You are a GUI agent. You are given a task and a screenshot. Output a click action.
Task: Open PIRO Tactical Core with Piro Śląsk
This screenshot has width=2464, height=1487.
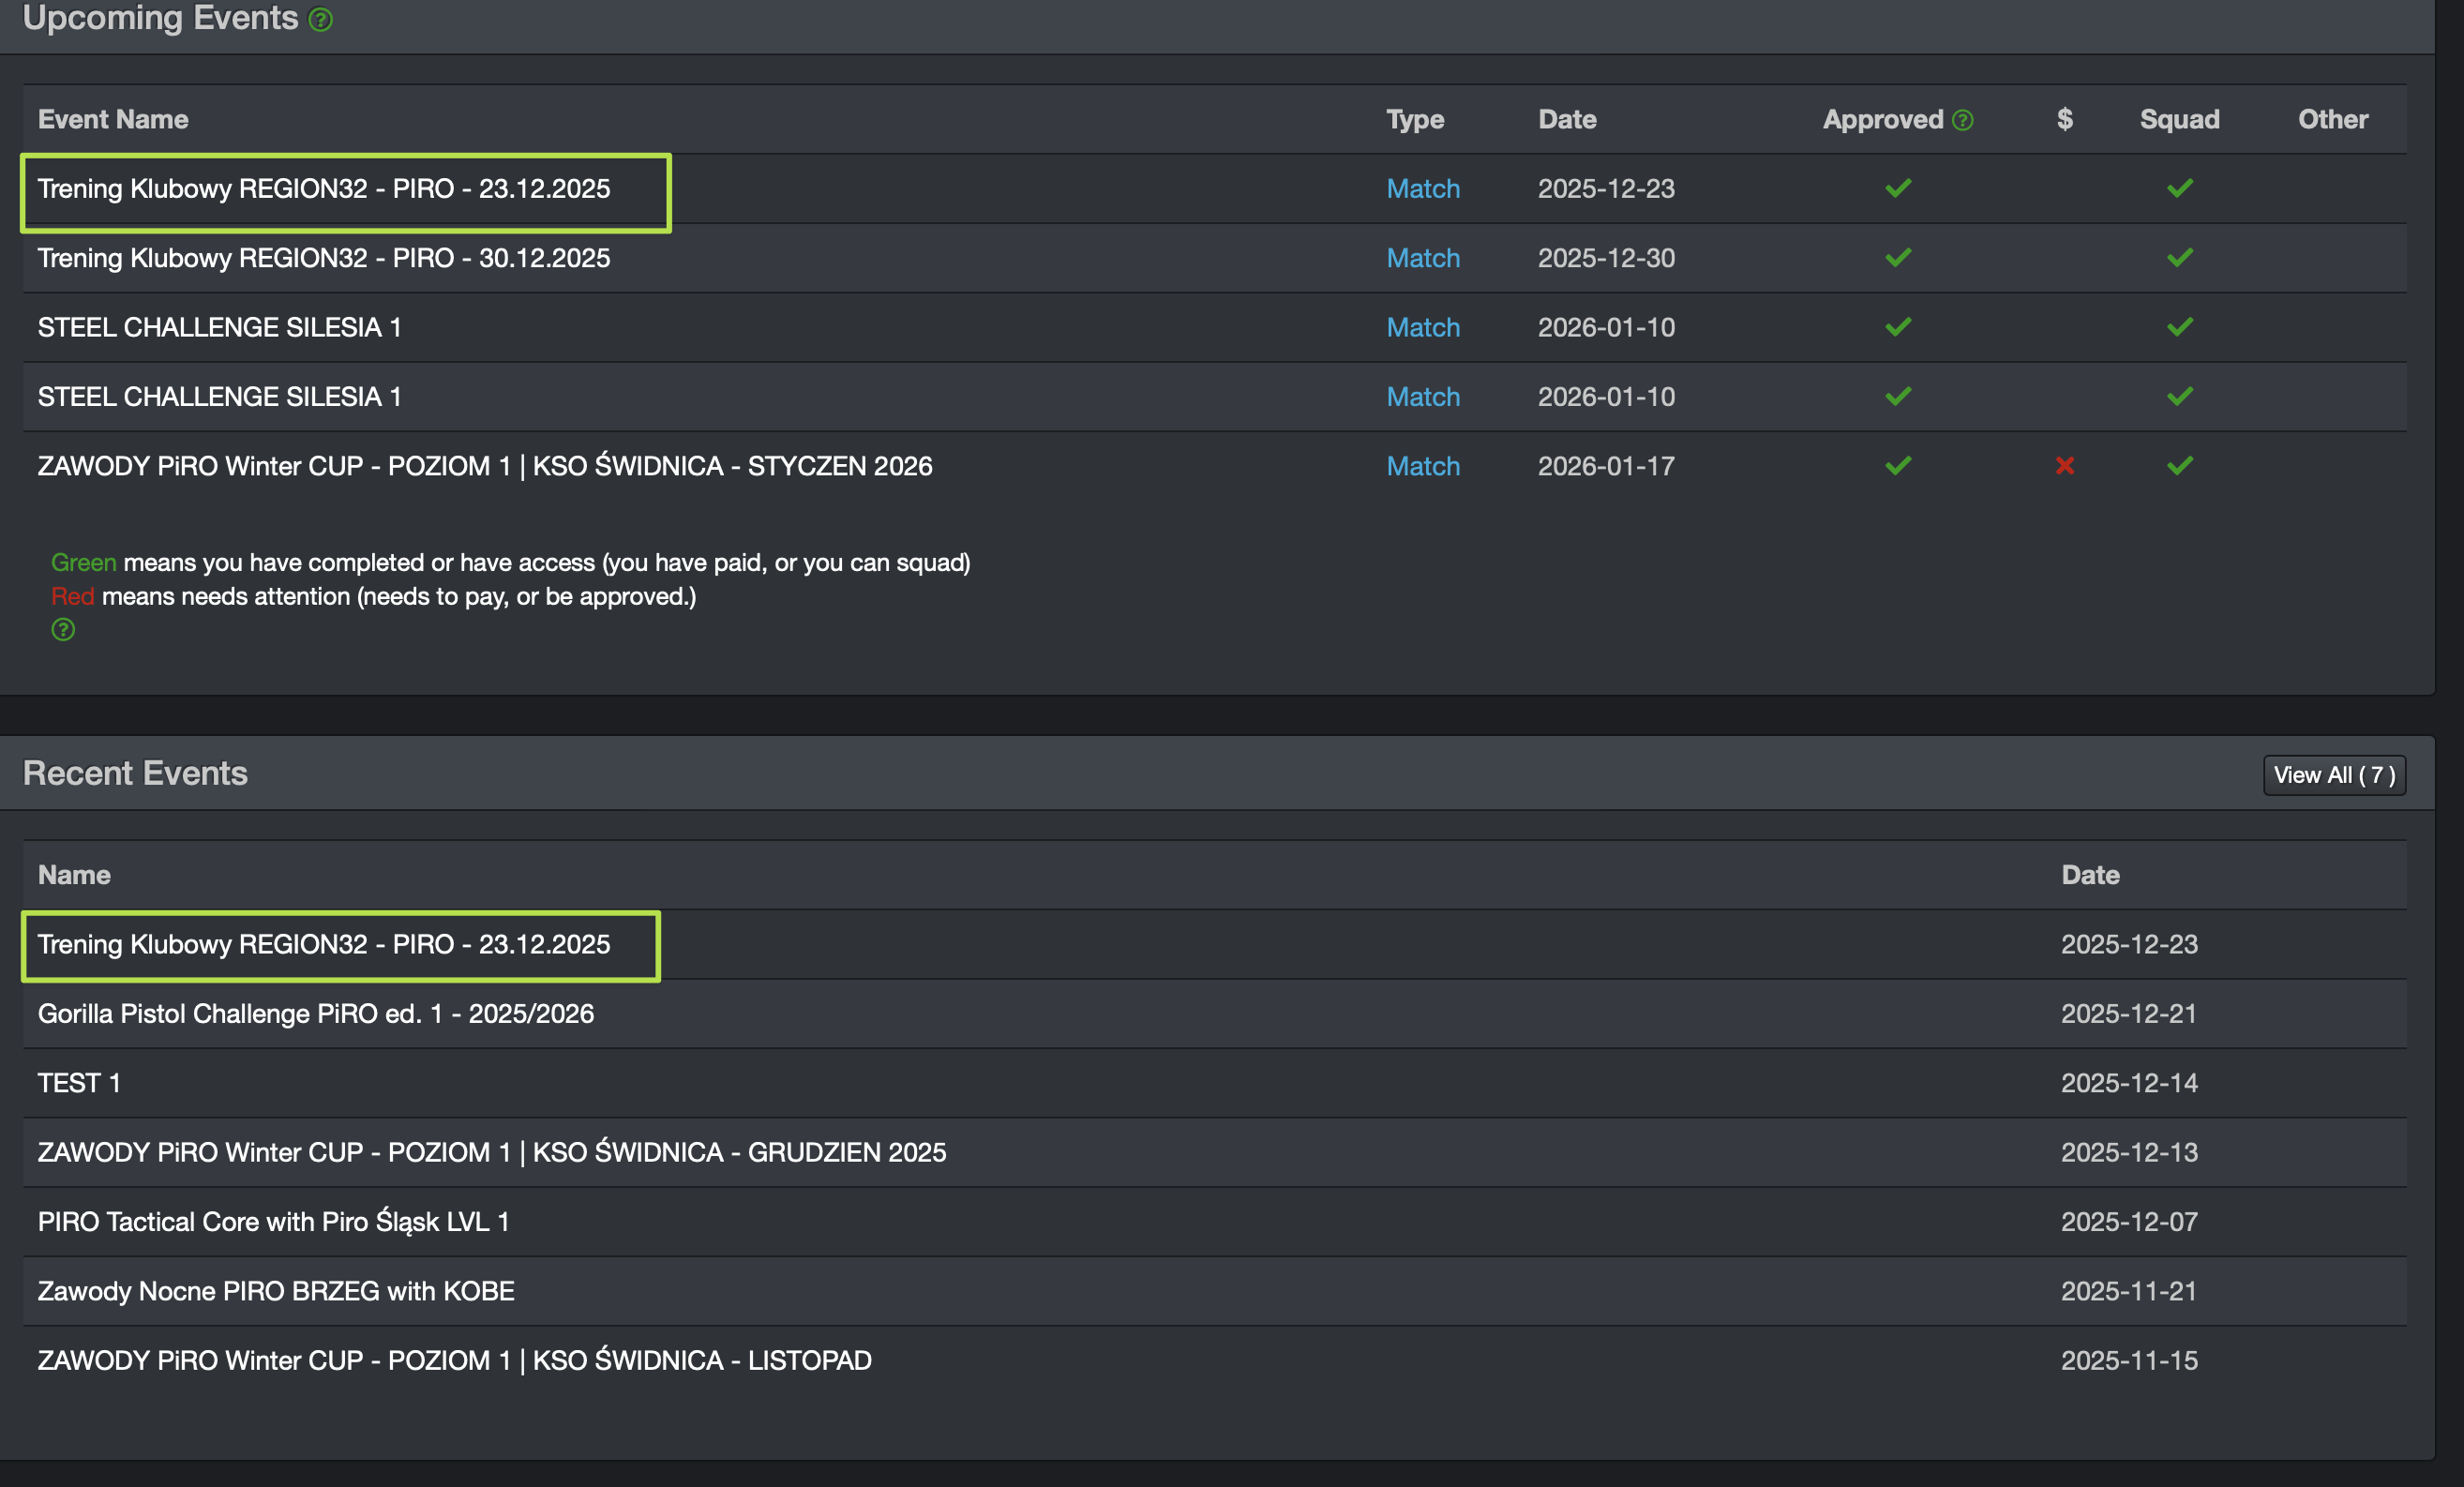(273, 1222)
